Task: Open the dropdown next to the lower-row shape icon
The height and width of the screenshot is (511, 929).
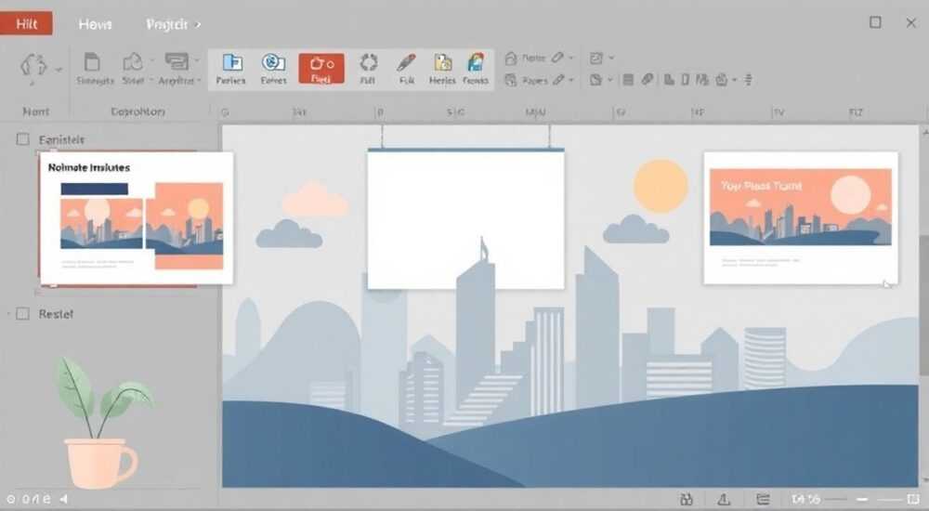Action: click(x=610, y=80)
